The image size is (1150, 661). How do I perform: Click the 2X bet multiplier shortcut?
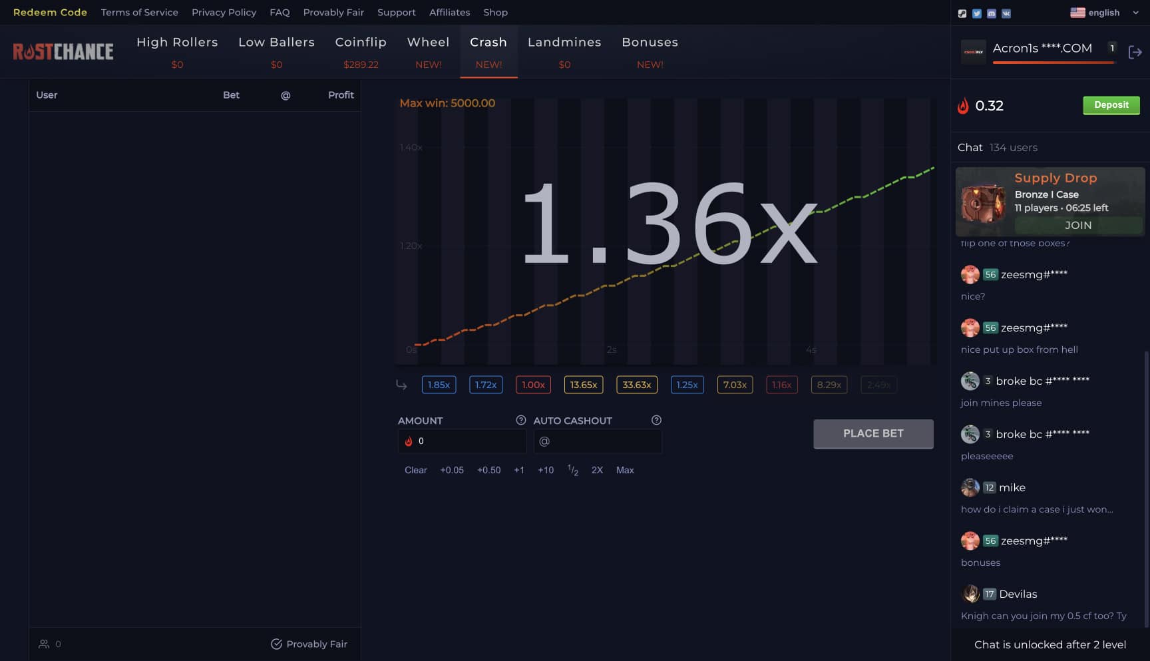click(x=597, y=470)
